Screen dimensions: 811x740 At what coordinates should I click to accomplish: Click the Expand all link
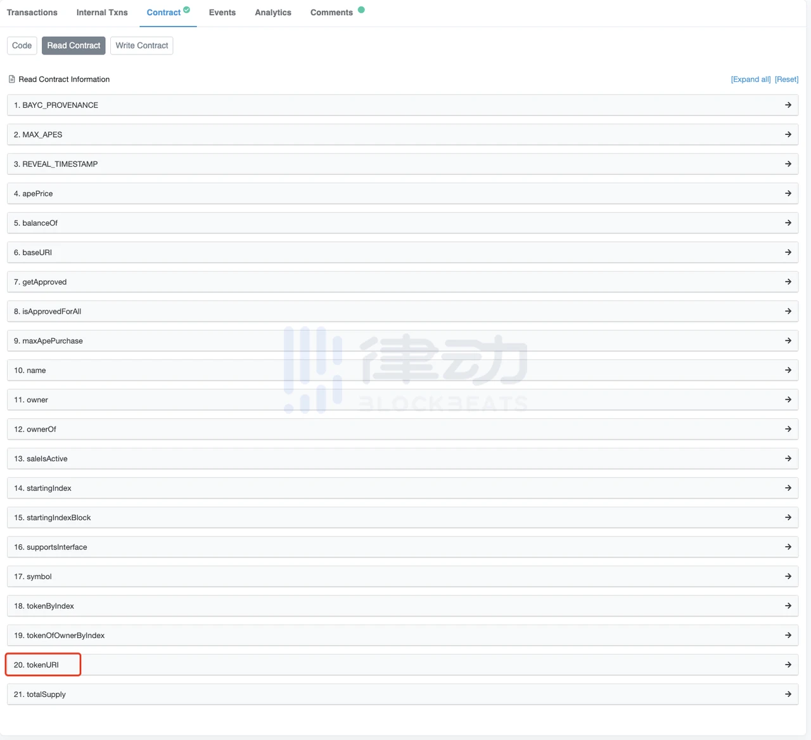[751, 79]
